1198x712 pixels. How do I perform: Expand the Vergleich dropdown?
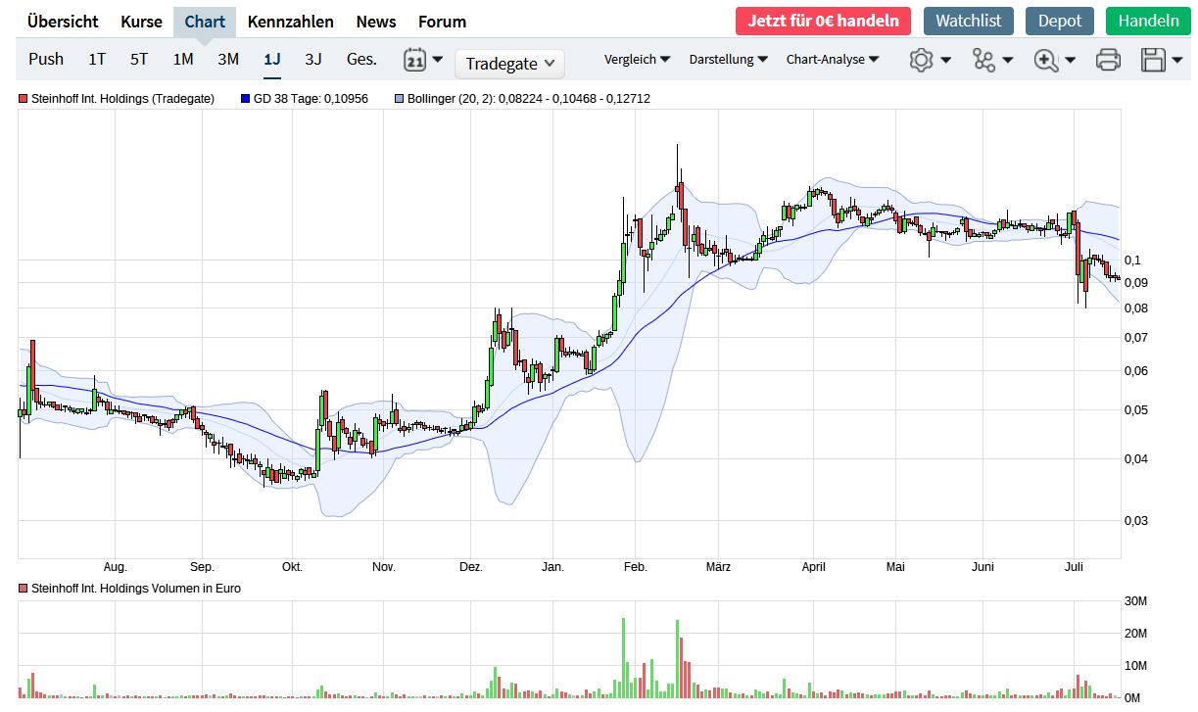(x=637, y=59)
